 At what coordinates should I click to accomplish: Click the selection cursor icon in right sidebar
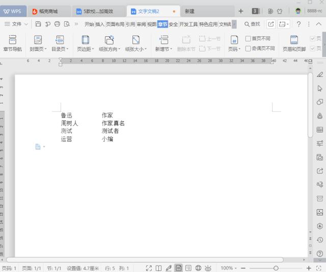point(320,89)
